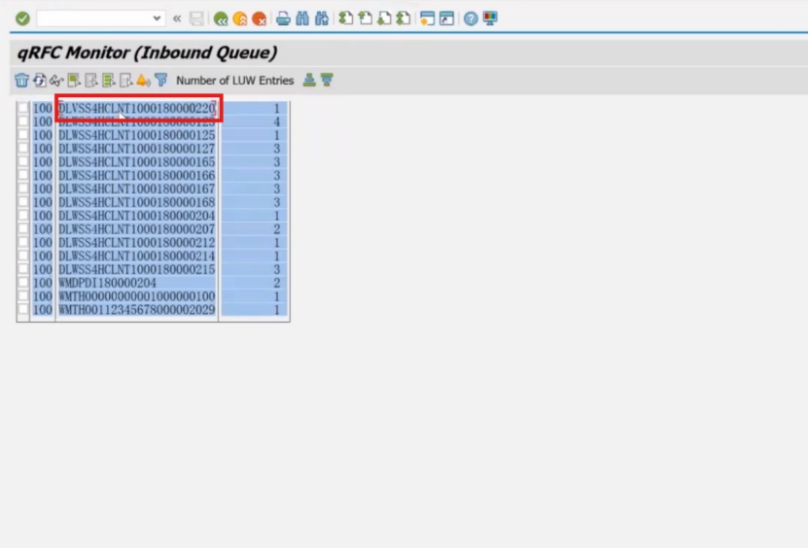This screenshot has height=549, width=808.
Task: Click the Display glasses icon
Action: [56, 81]
